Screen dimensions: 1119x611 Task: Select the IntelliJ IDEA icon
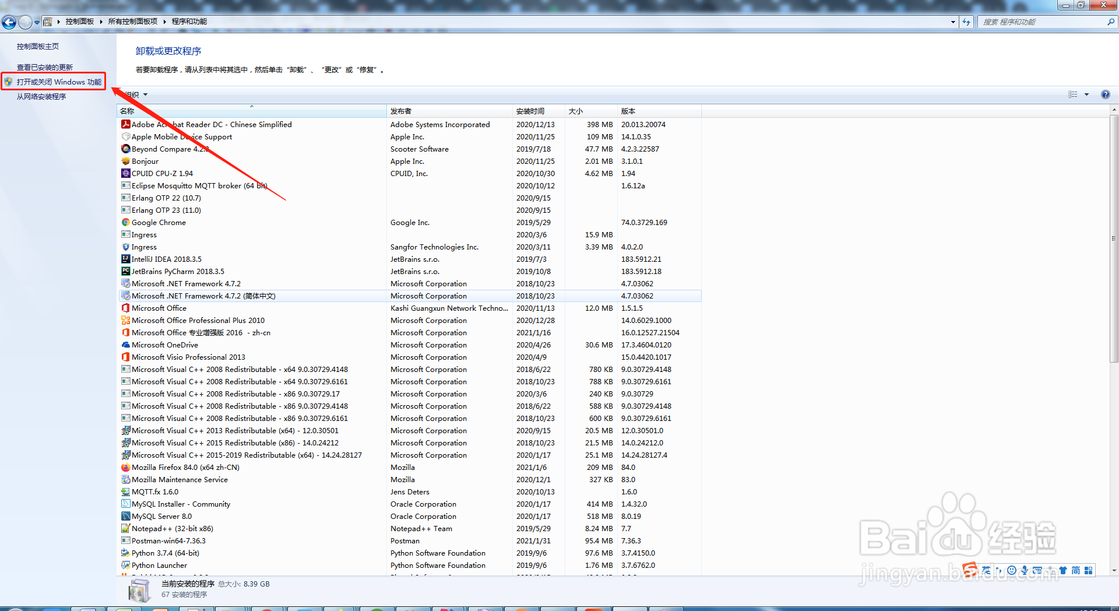(125, 259)
